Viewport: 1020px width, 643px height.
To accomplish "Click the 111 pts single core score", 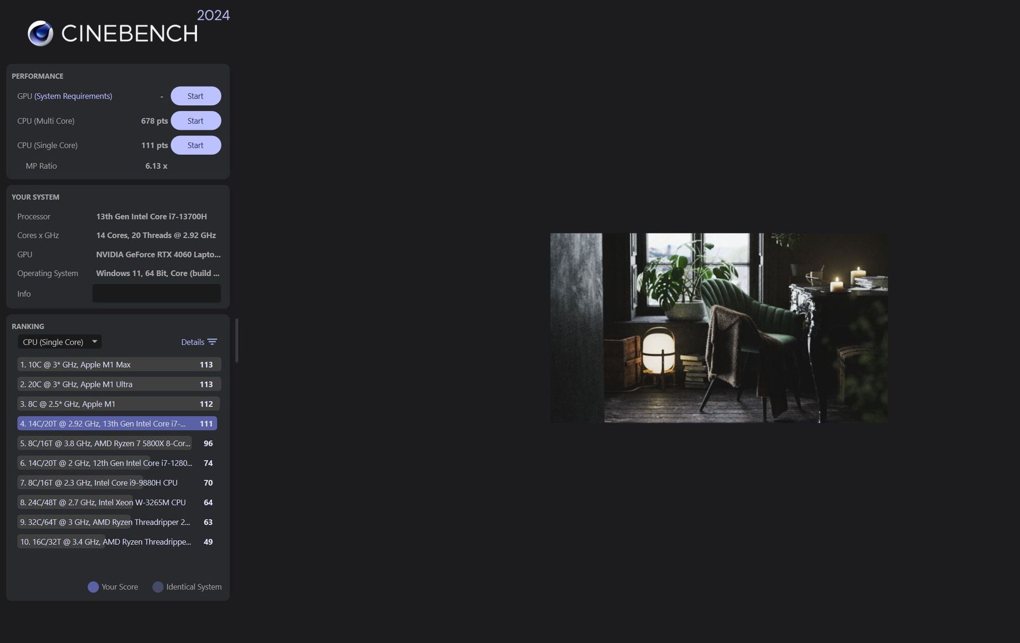I will (155, 145).
